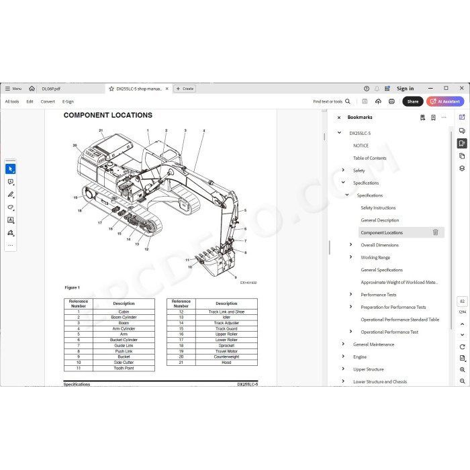Expand the Performance Tests bookmark

point(350,294)
